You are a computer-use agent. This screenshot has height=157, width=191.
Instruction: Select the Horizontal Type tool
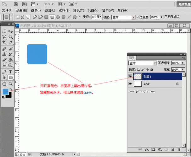click(10, 71)
